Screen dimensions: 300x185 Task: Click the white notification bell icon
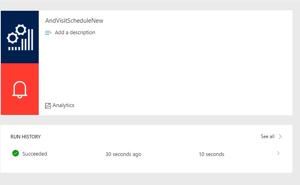click(20, 90)
